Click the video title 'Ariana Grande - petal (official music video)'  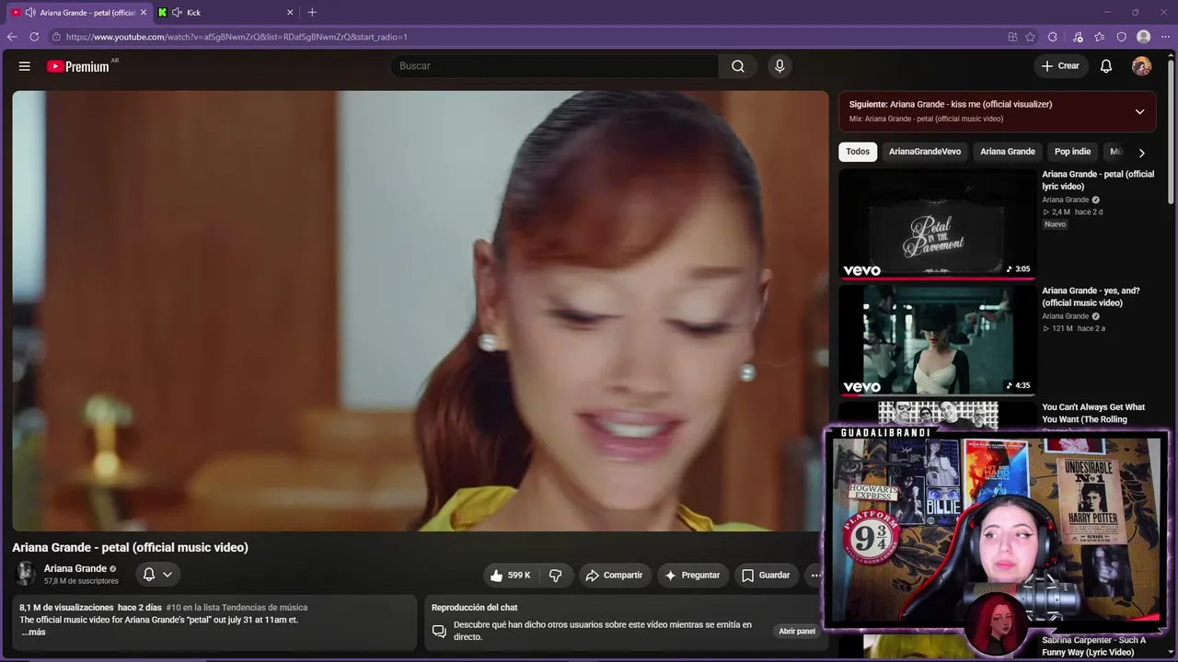pos(130,547)
